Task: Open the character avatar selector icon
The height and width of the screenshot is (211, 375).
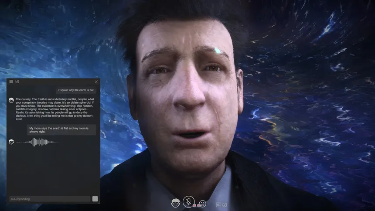Action: (176, 203)
